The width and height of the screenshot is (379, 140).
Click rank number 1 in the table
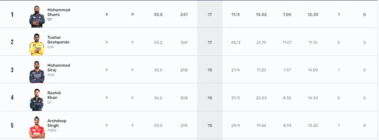(x=12, y=14)
